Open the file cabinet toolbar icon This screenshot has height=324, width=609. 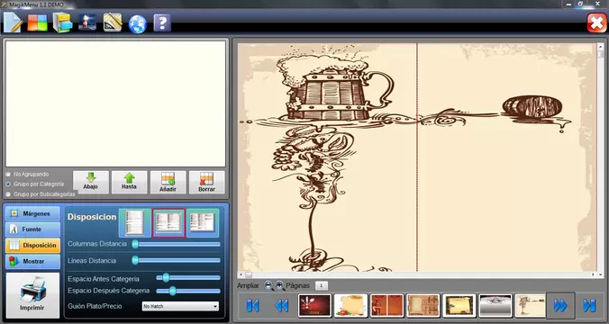point(62,22)
